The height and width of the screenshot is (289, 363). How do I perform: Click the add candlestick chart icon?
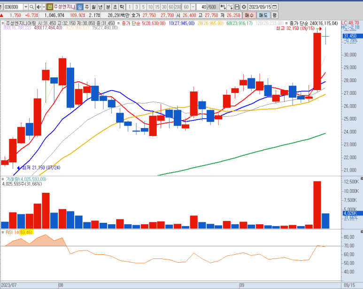coord(223,7)
